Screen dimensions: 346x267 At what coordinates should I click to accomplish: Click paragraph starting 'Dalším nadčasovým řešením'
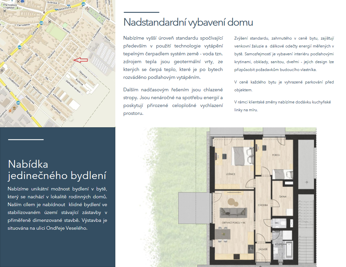click(x=173, y=101)
